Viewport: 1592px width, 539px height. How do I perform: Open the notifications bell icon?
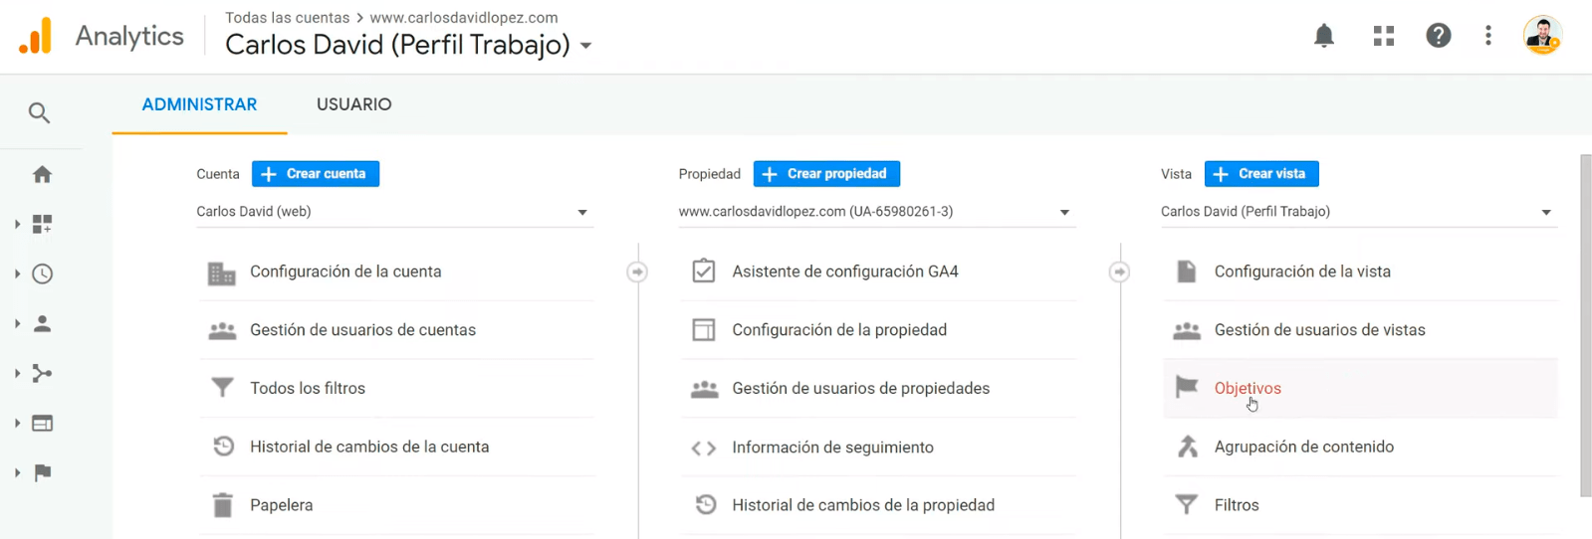[x=1323, y=36]
